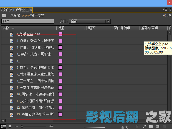The width and height of the screenshot is (172, 129).
Task: Click the file icon of 7_才知道 row
Action: tap(12, 75)
